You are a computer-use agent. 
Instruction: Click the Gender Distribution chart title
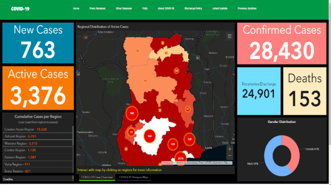point(282,121)
